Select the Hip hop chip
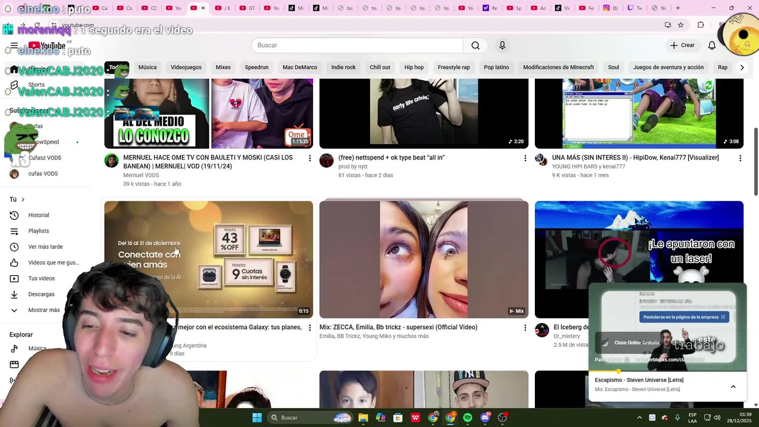759x427 pixels. 414,68
